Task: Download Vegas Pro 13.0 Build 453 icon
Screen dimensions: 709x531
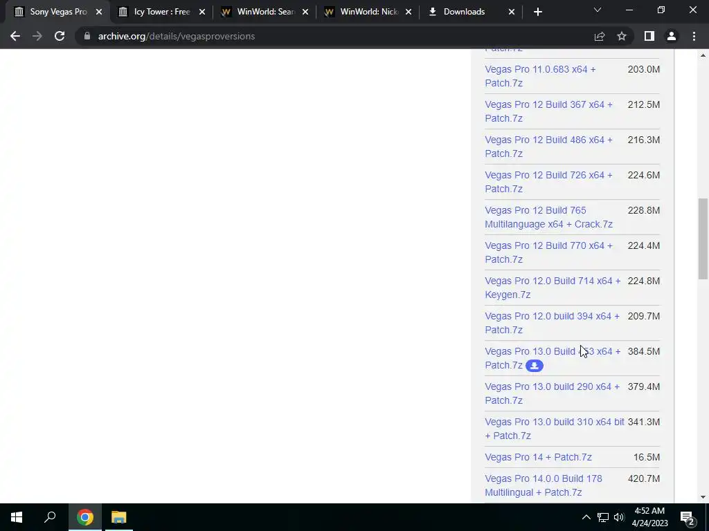Action: (x=535, y=366)
